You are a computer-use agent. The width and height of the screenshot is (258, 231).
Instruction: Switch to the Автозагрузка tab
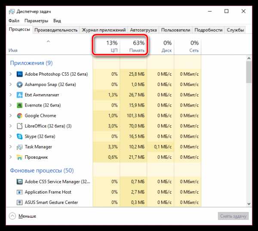143,30
